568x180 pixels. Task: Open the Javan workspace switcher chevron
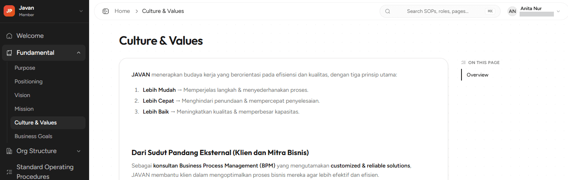(81, 11)
